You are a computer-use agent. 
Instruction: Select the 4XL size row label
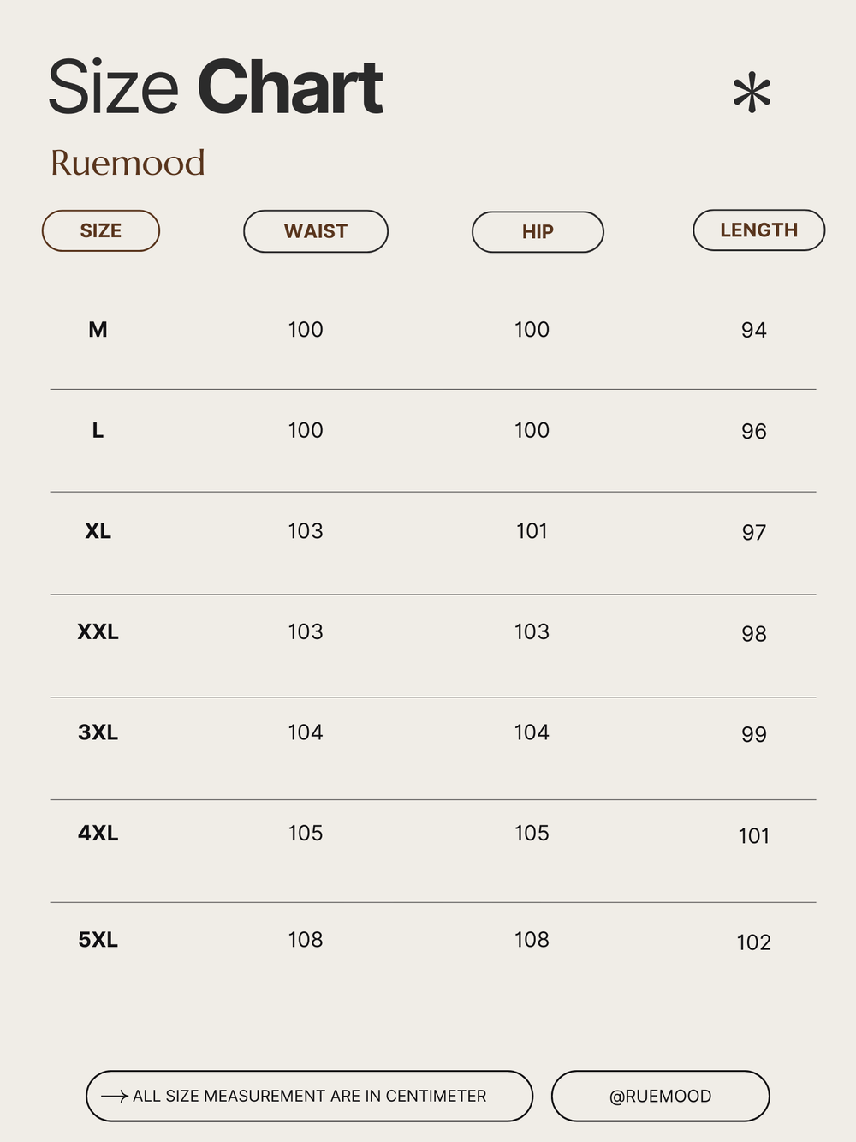98,833
